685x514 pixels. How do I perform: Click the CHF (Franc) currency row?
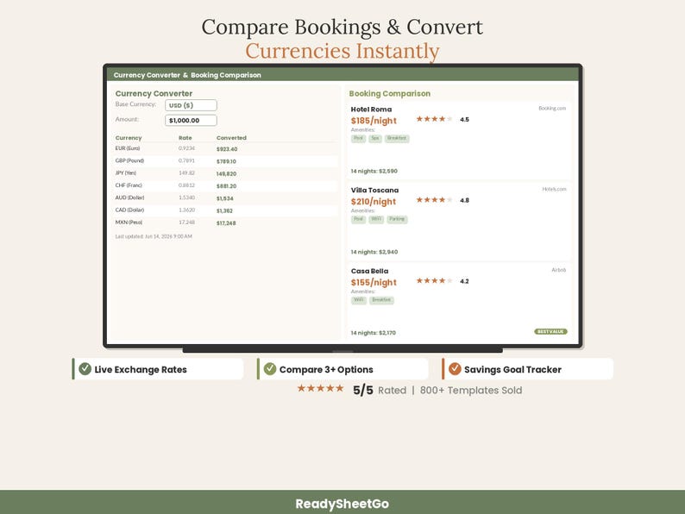coord(226,185)
